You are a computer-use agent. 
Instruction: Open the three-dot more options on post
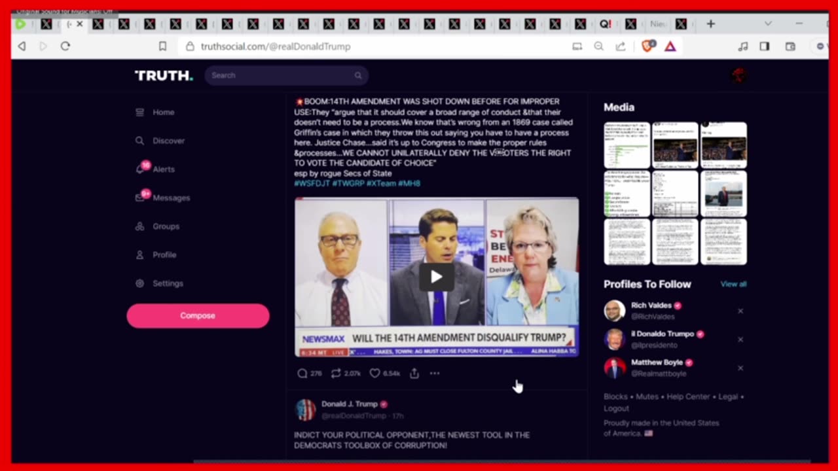coord(435,374)
